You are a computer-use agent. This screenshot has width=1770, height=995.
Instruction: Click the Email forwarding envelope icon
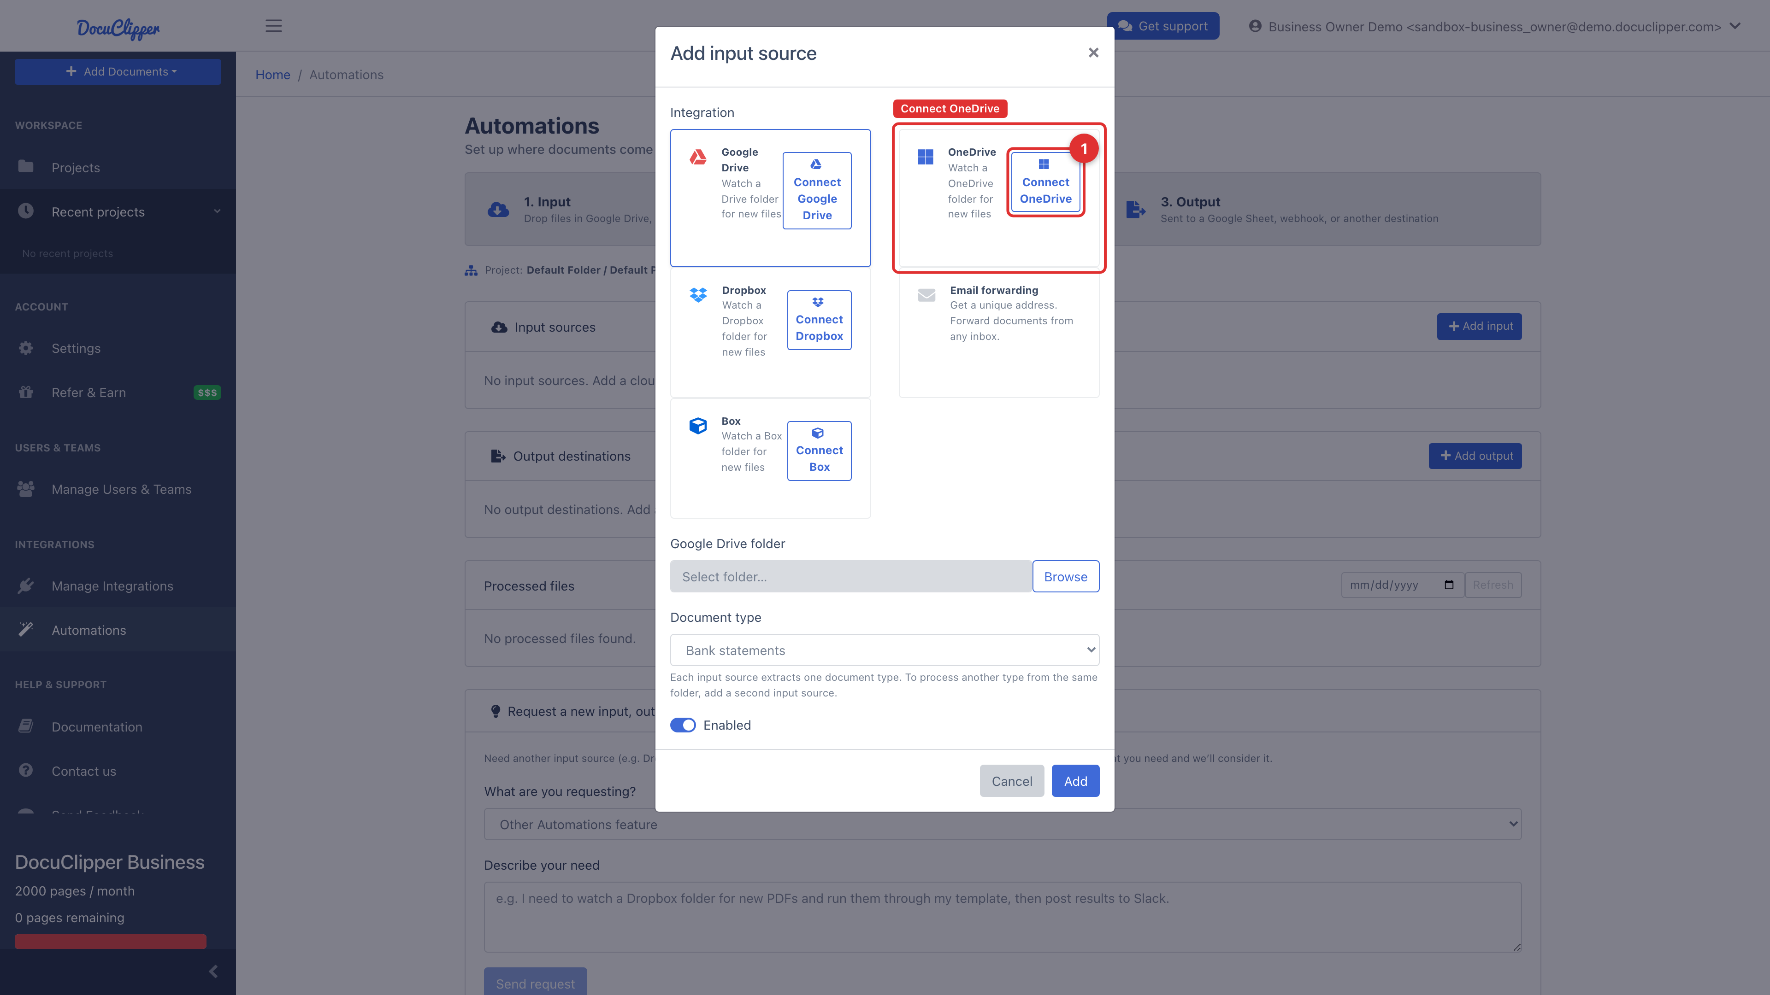pos(926,295)
